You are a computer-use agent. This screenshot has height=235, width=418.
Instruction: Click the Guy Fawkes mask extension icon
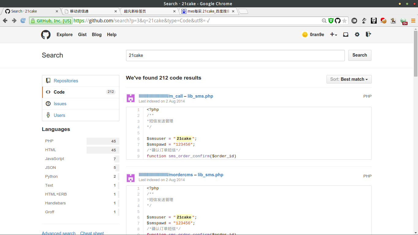coord(374,21)
